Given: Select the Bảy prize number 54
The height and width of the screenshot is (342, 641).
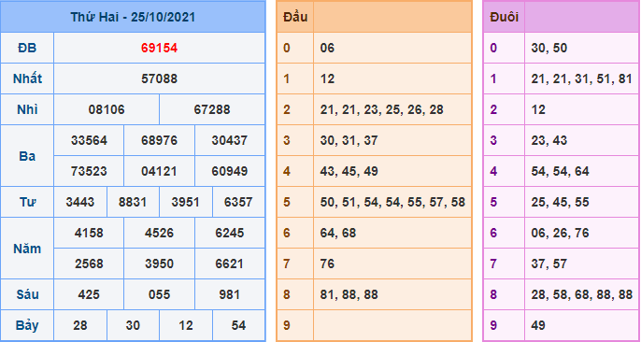Looking at the screenshot, I should pos(239,326).
